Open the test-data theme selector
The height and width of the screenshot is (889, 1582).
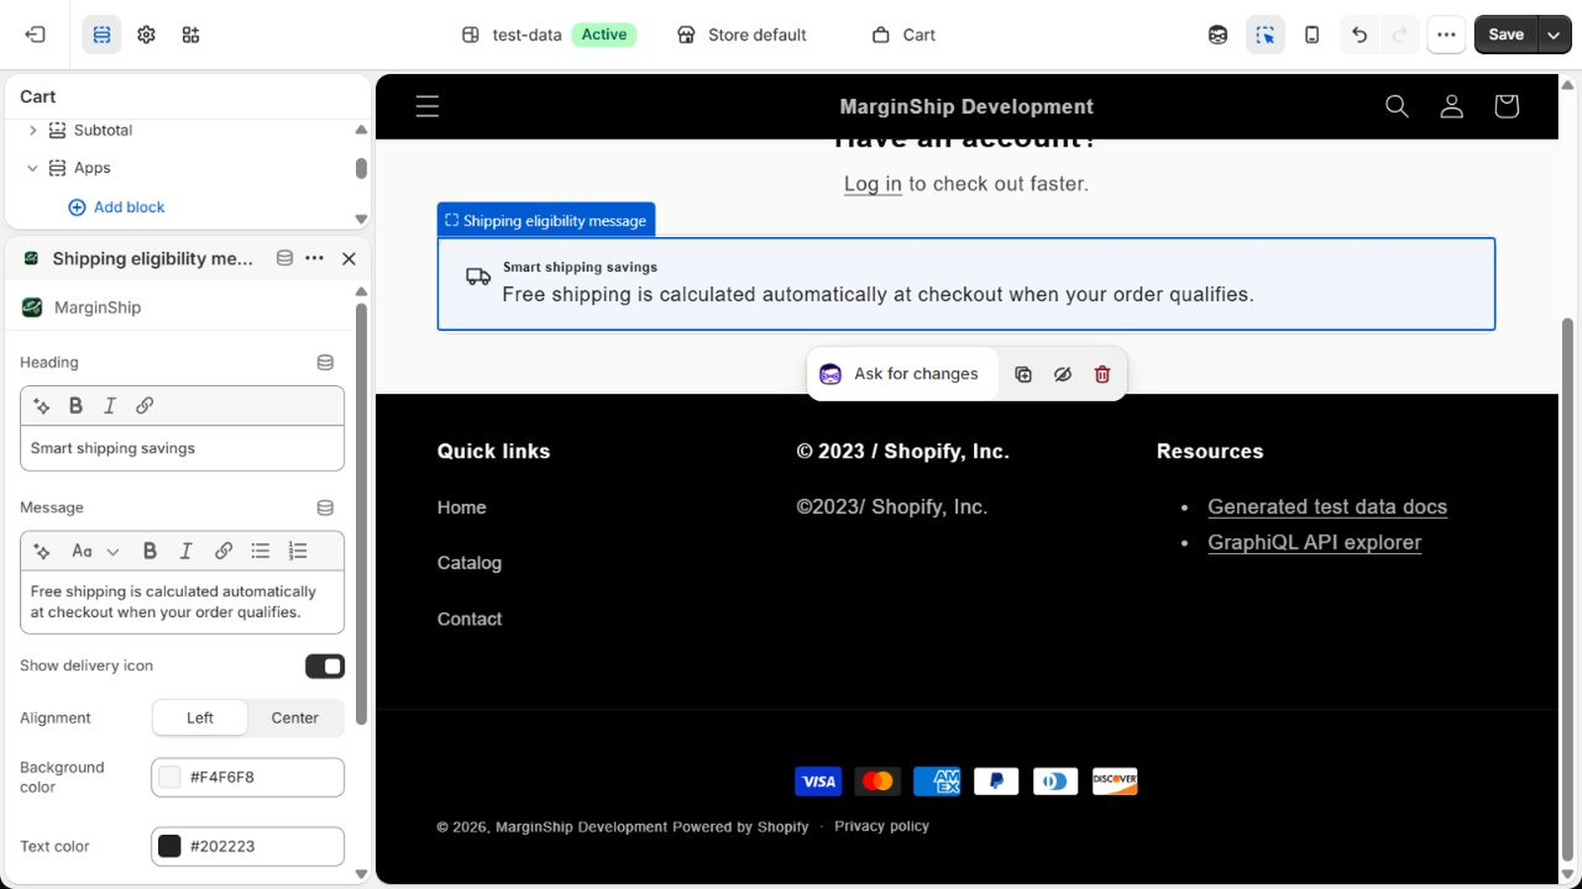coord(549,35)
